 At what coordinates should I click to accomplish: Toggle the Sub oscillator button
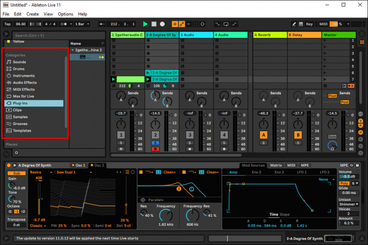pos(17,173)
